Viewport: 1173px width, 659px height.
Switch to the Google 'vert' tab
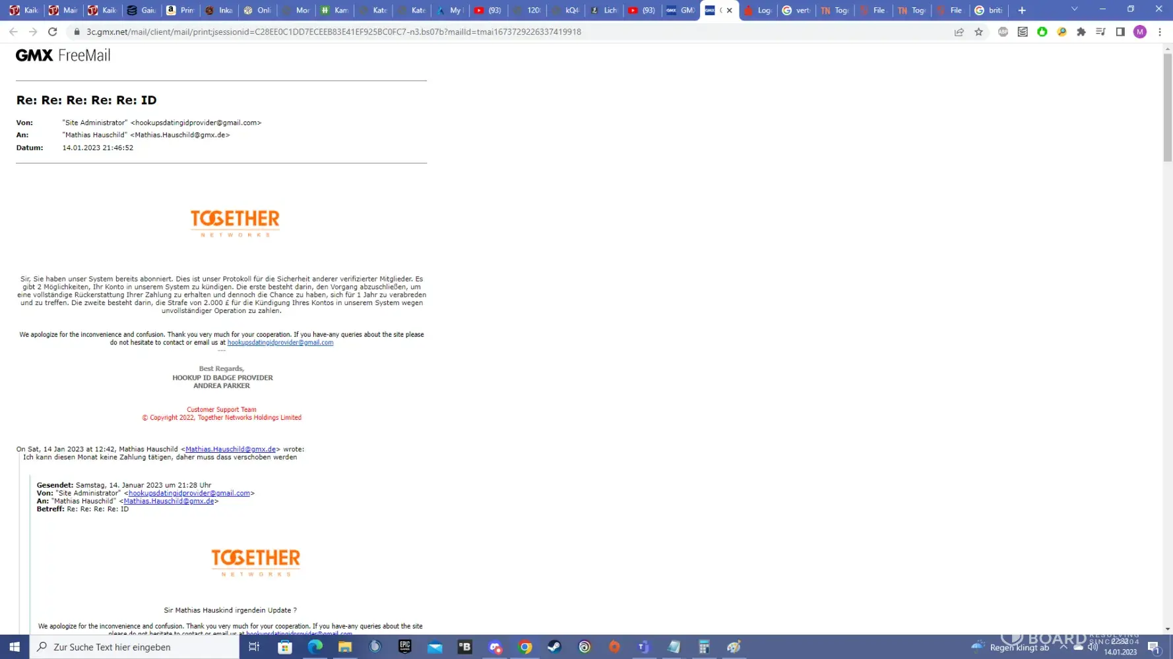pos(796,10)
